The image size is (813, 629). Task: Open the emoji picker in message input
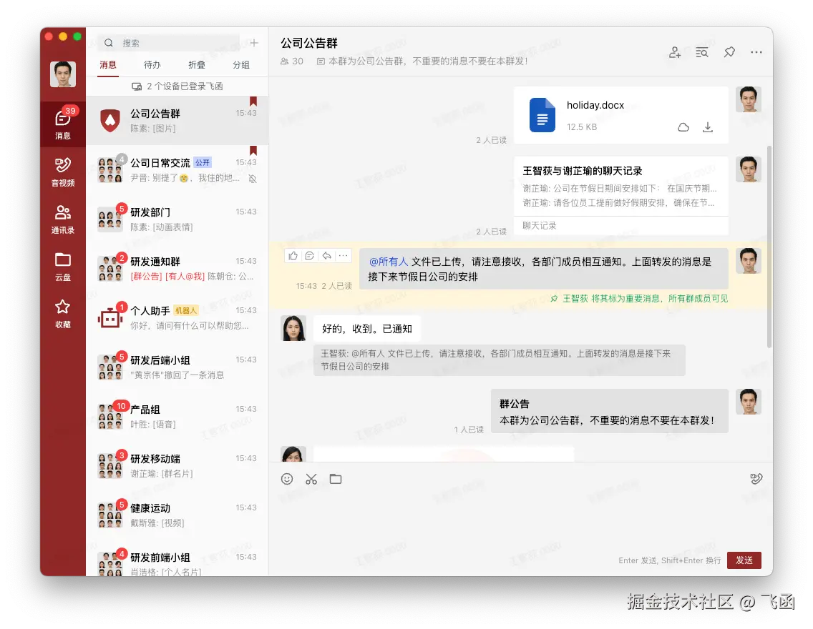pyautogui.click(x=287, y=479)
